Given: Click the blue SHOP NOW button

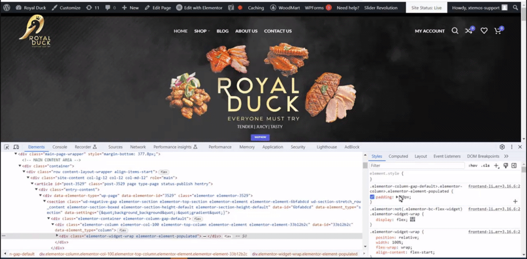Looking at the screenshot, I should (x=260, y=137).
